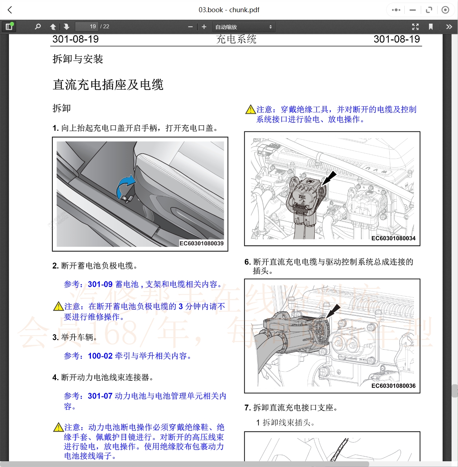Click zoom in plus control

[204, 26]
